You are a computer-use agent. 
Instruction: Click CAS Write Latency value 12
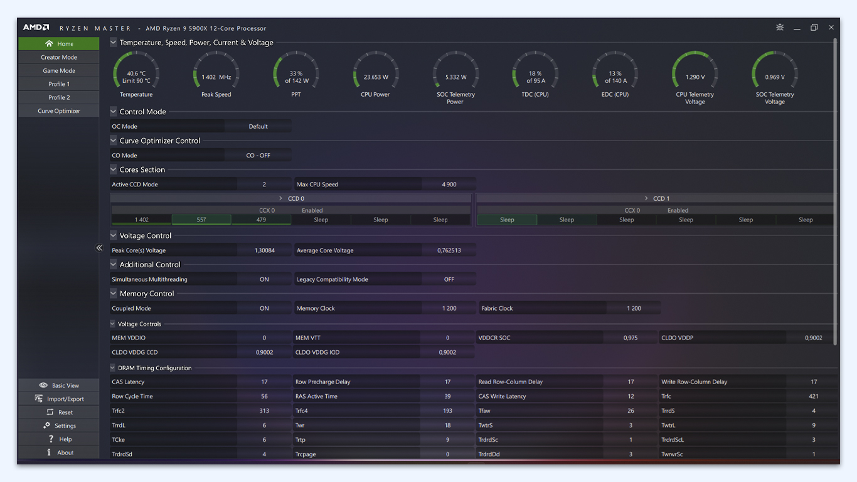tap(631, 396)
